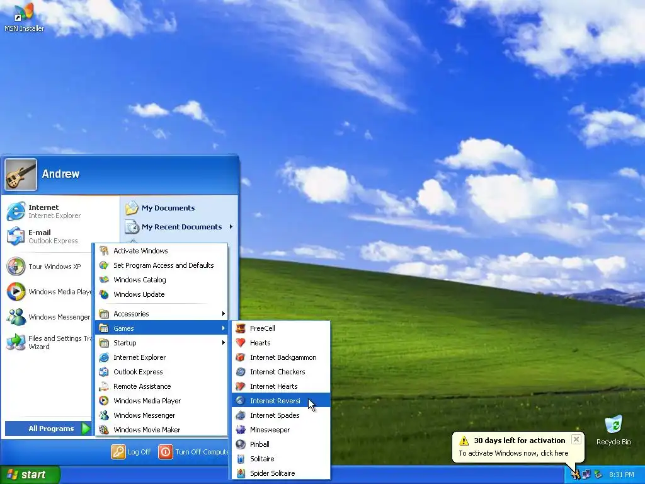The height and width of the screenshot is (484, 645).
Task: Click the Remote Assistance icon
Action: point(104,386)
